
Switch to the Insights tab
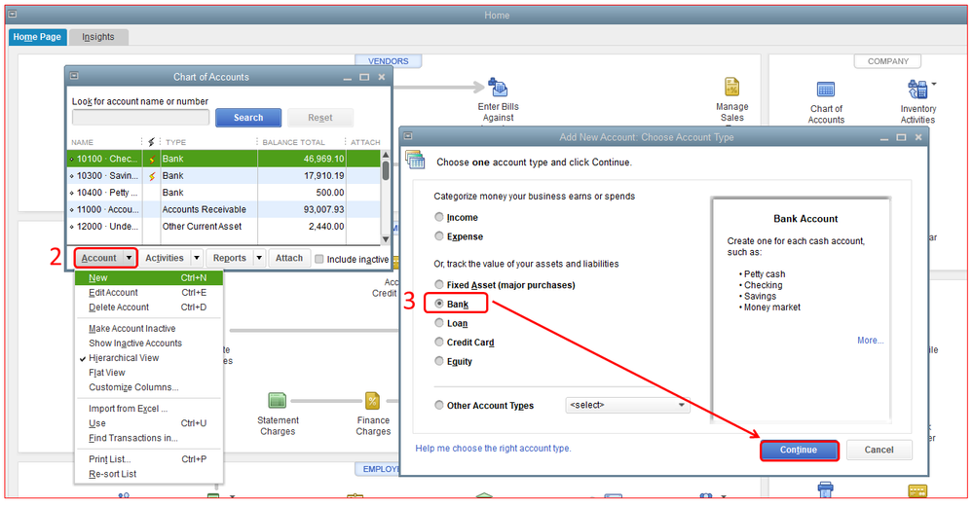click(98, 37)
